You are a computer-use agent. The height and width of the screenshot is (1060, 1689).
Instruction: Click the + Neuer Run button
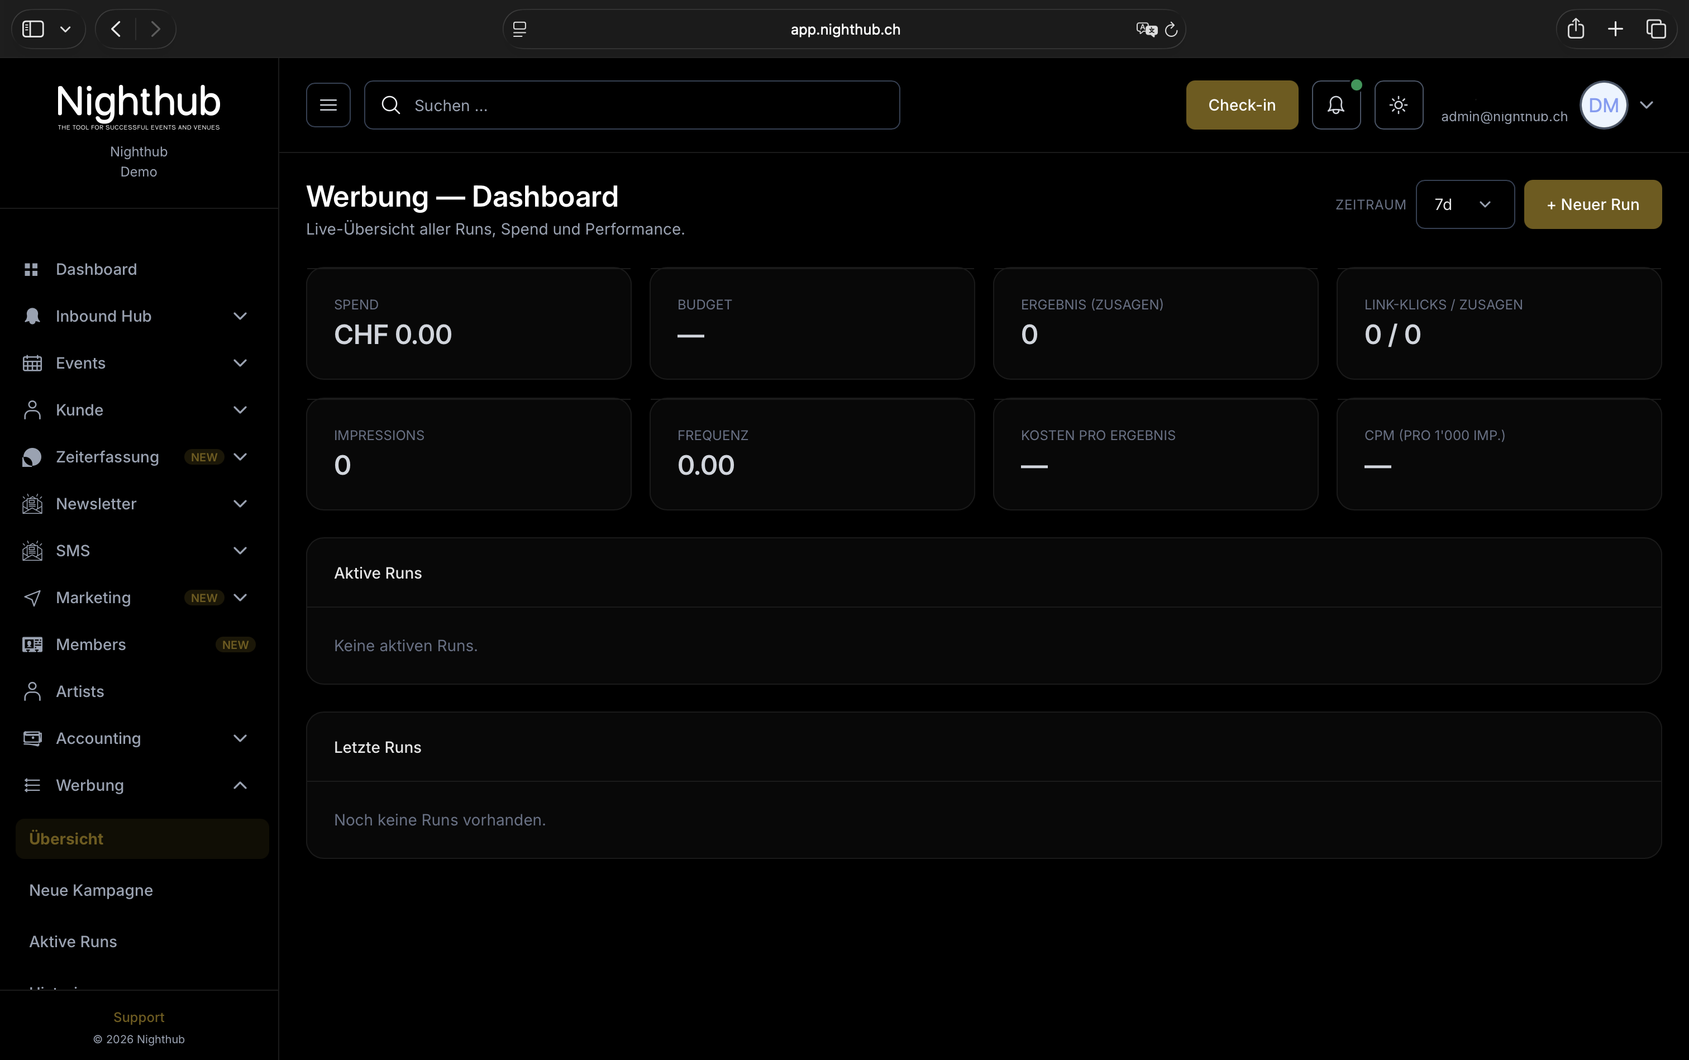[x=1592, y=205]
